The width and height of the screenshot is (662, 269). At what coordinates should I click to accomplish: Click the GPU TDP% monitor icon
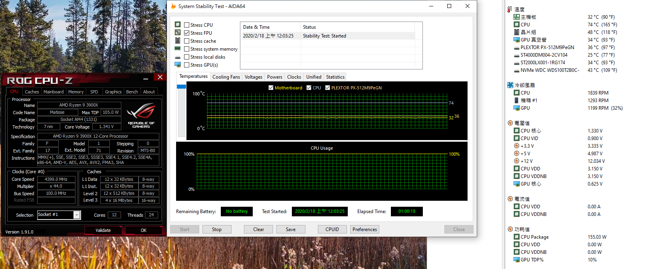pyautogui.click(x=517, y=259)
